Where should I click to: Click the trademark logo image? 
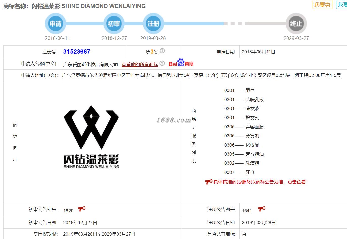91,137
